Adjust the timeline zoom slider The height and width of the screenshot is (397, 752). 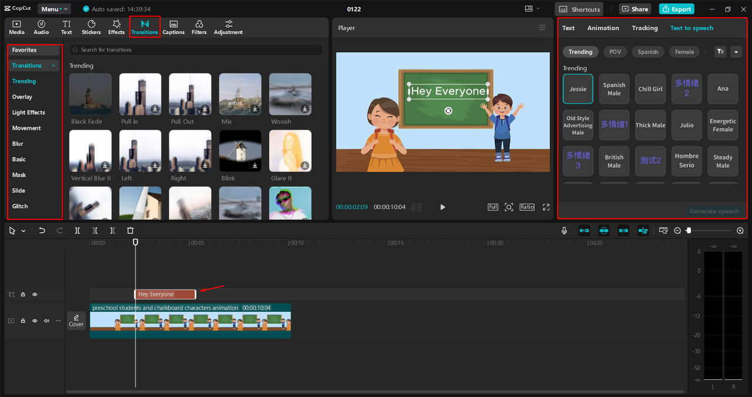(x=689, y=230)
